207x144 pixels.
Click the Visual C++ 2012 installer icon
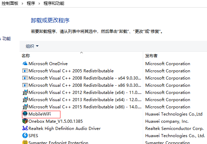pyautogui.click(x=25, y=93)
